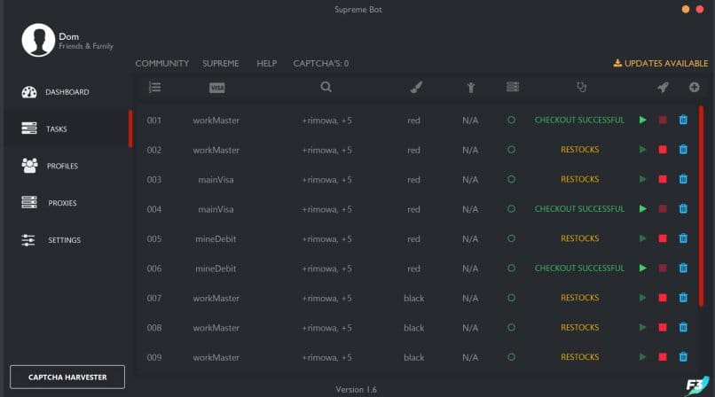Delete task 003 with trash icon
This screenshot has height=397, width=715.
click(x=683, y=179)
